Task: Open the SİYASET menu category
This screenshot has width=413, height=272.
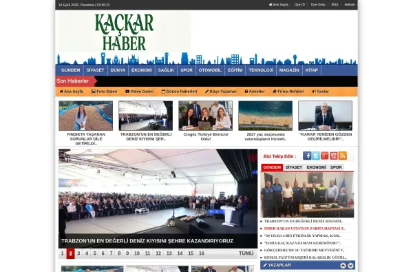Action: [x=96, y=70]
